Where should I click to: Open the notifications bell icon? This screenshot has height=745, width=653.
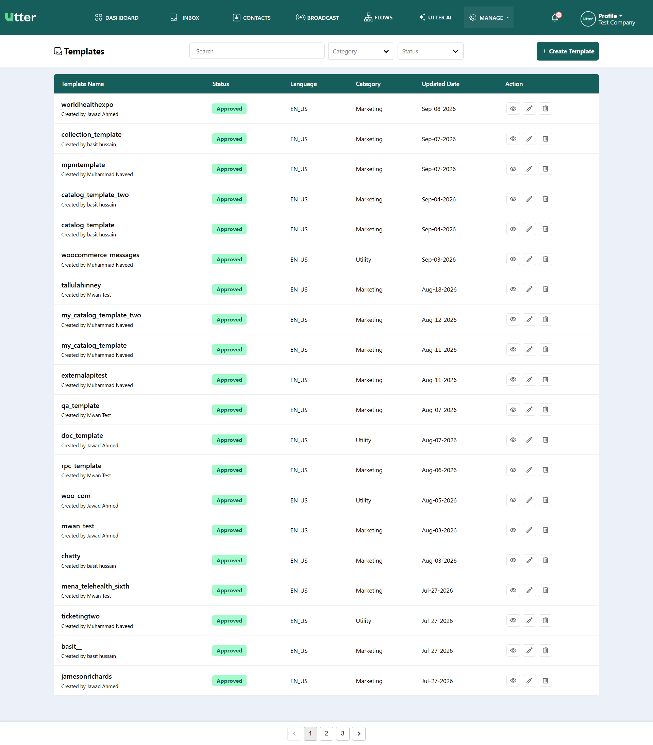click(555, 17)
